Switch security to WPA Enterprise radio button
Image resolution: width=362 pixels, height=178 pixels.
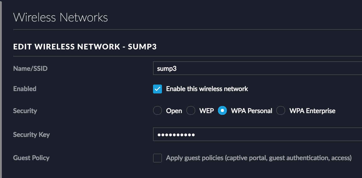(281, 111)
